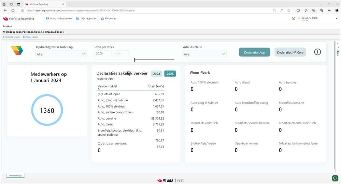
Task: Sort by the Vervoermiddel column header
Action: tap(107, 86)
